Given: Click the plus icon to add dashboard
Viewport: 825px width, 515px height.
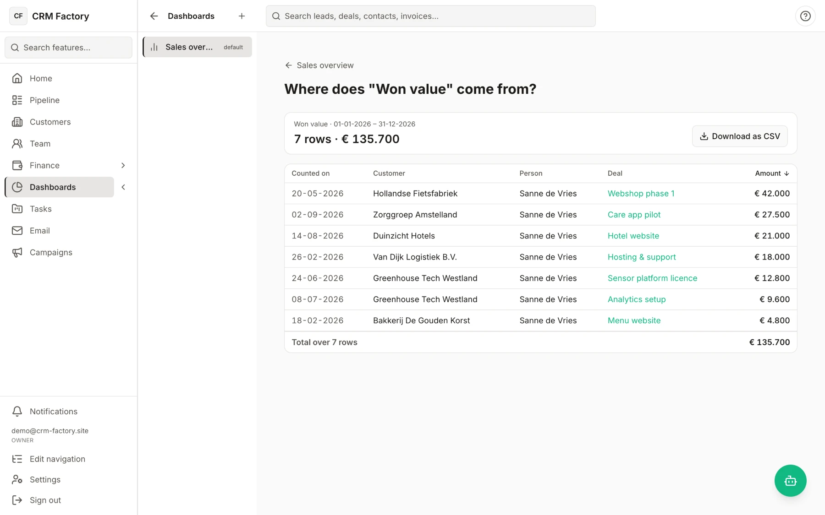Looking at the screenshot, I should point(242,16).
